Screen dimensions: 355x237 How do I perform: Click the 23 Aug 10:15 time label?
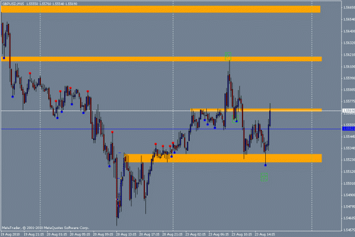[242, 234]
